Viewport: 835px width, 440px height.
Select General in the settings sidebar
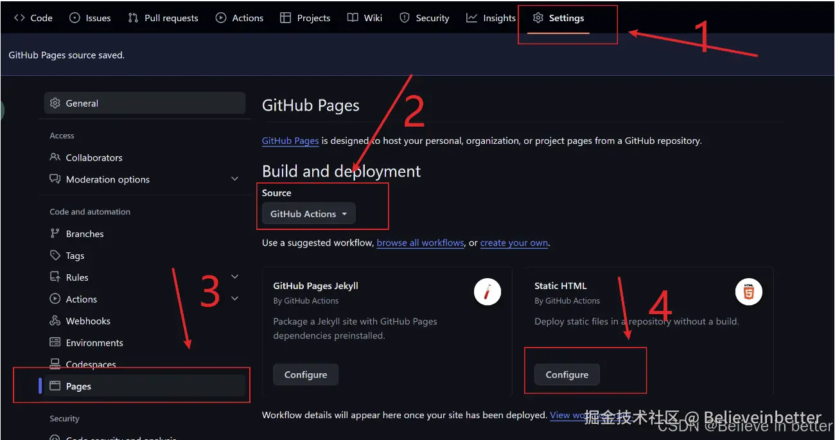click(x=145, y=103)
